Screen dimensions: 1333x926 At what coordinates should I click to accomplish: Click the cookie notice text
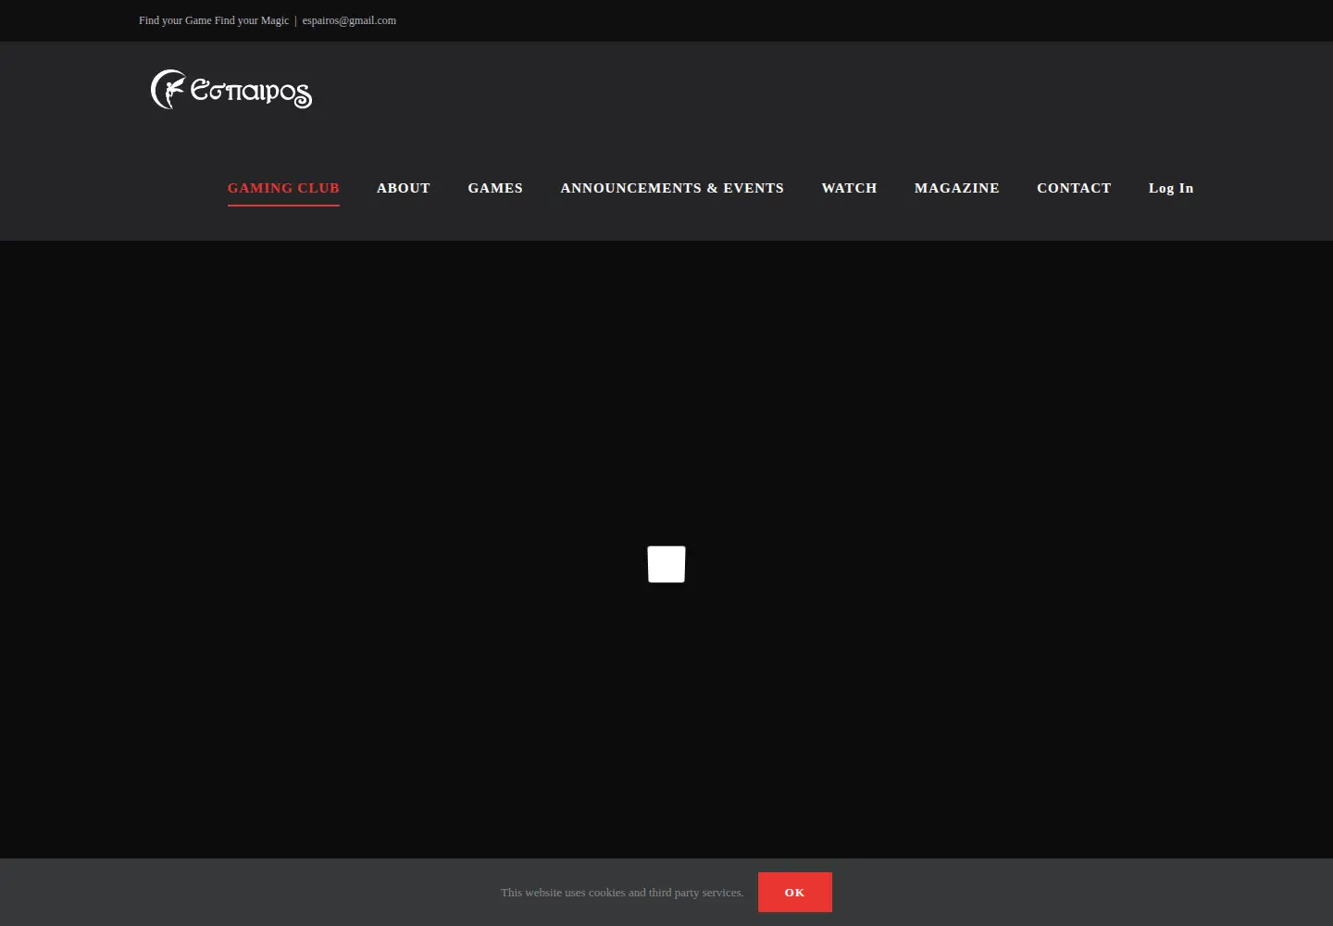pos(622,893)
